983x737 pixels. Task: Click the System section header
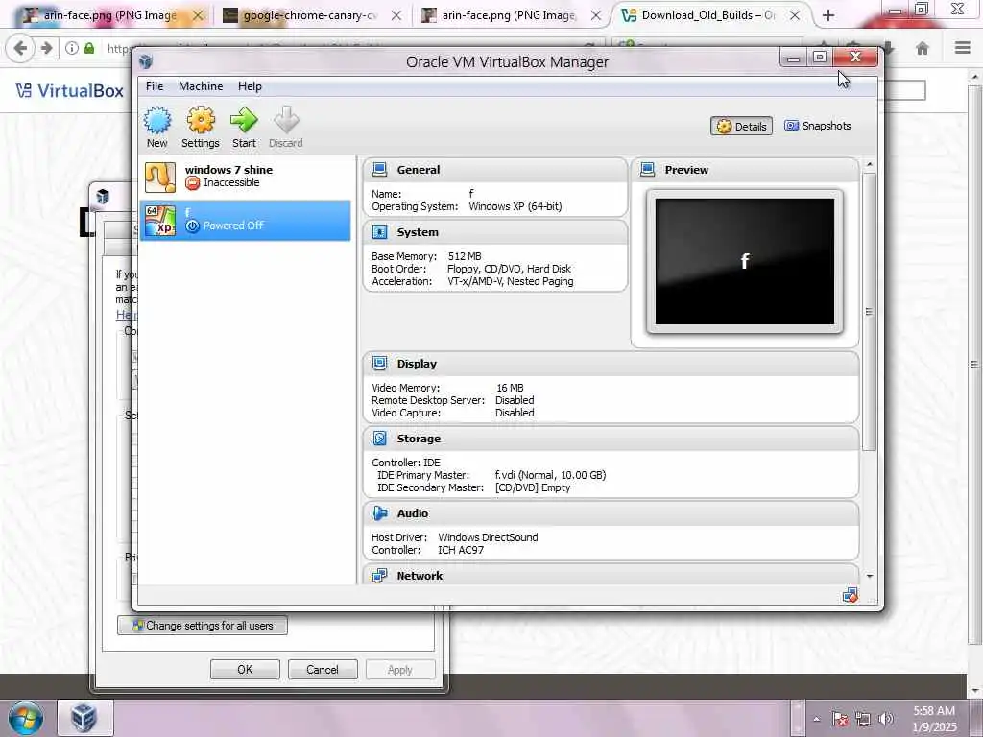click(494, 232)
